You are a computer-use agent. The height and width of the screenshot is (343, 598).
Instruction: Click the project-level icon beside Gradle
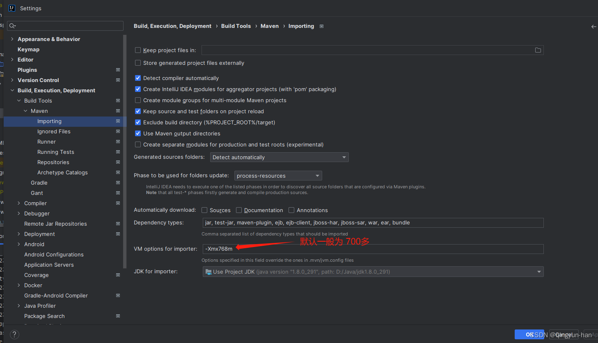pyautogui.click(x=118, y=183)
